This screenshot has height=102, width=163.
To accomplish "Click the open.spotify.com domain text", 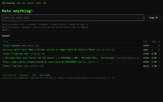I will tap(34, 66).
